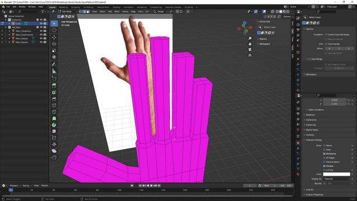This screenshot has height=201, width=357.
Task: Open the Render menu
Action: 22,7
